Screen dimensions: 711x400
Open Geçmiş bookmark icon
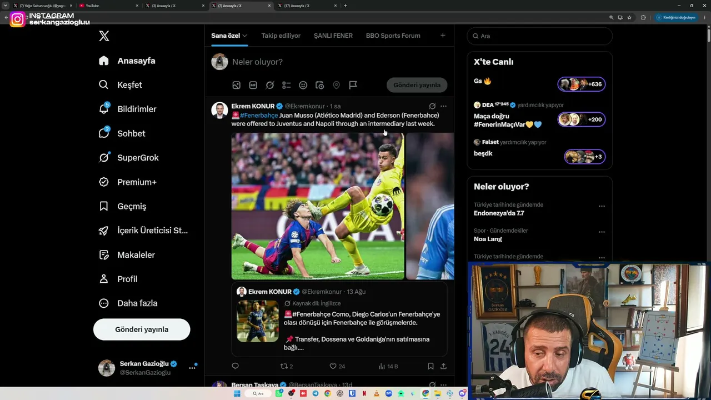(x=104, y=206)
